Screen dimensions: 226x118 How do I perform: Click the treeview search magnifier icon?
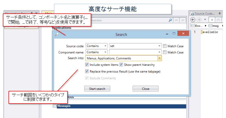click(x=170, y=20)
